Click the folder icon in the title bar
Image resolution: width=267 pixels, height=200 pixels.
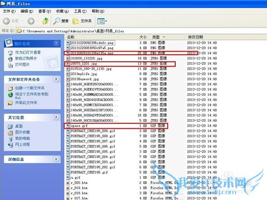3,3
